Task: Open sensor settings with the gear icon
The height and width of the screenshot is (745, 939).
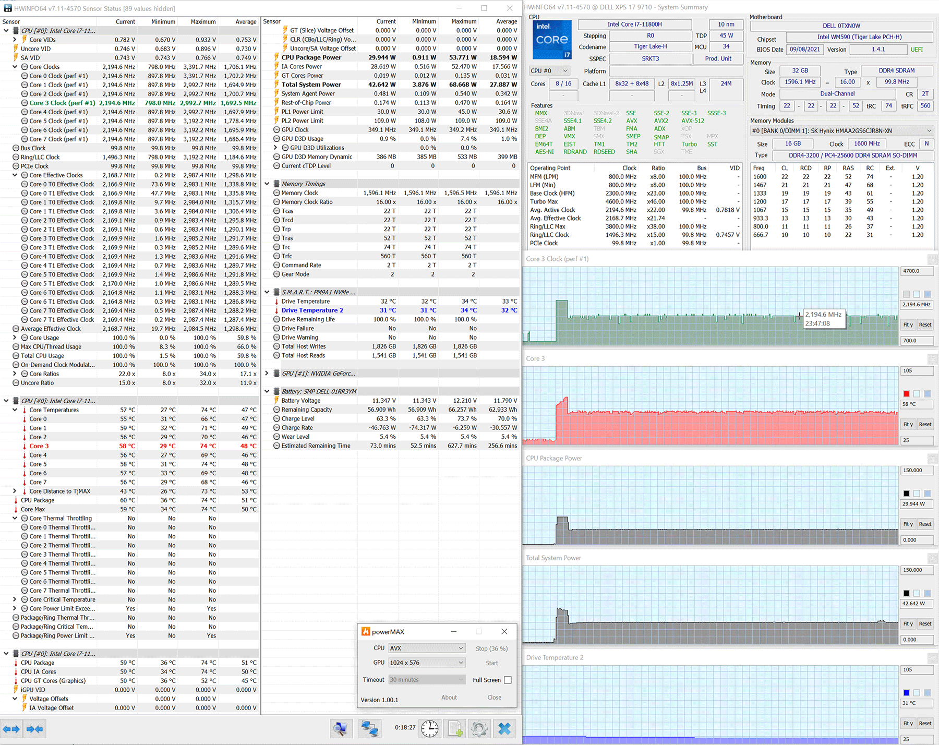Action: (479, 728)
